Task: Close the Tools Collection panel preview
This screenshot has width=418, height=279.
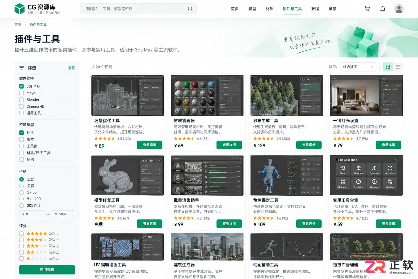Action: 396,160
